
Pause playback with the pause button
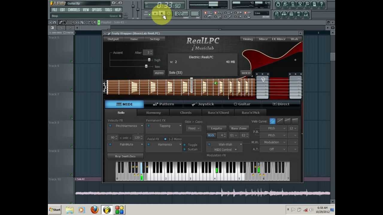(x=155, y=13)
